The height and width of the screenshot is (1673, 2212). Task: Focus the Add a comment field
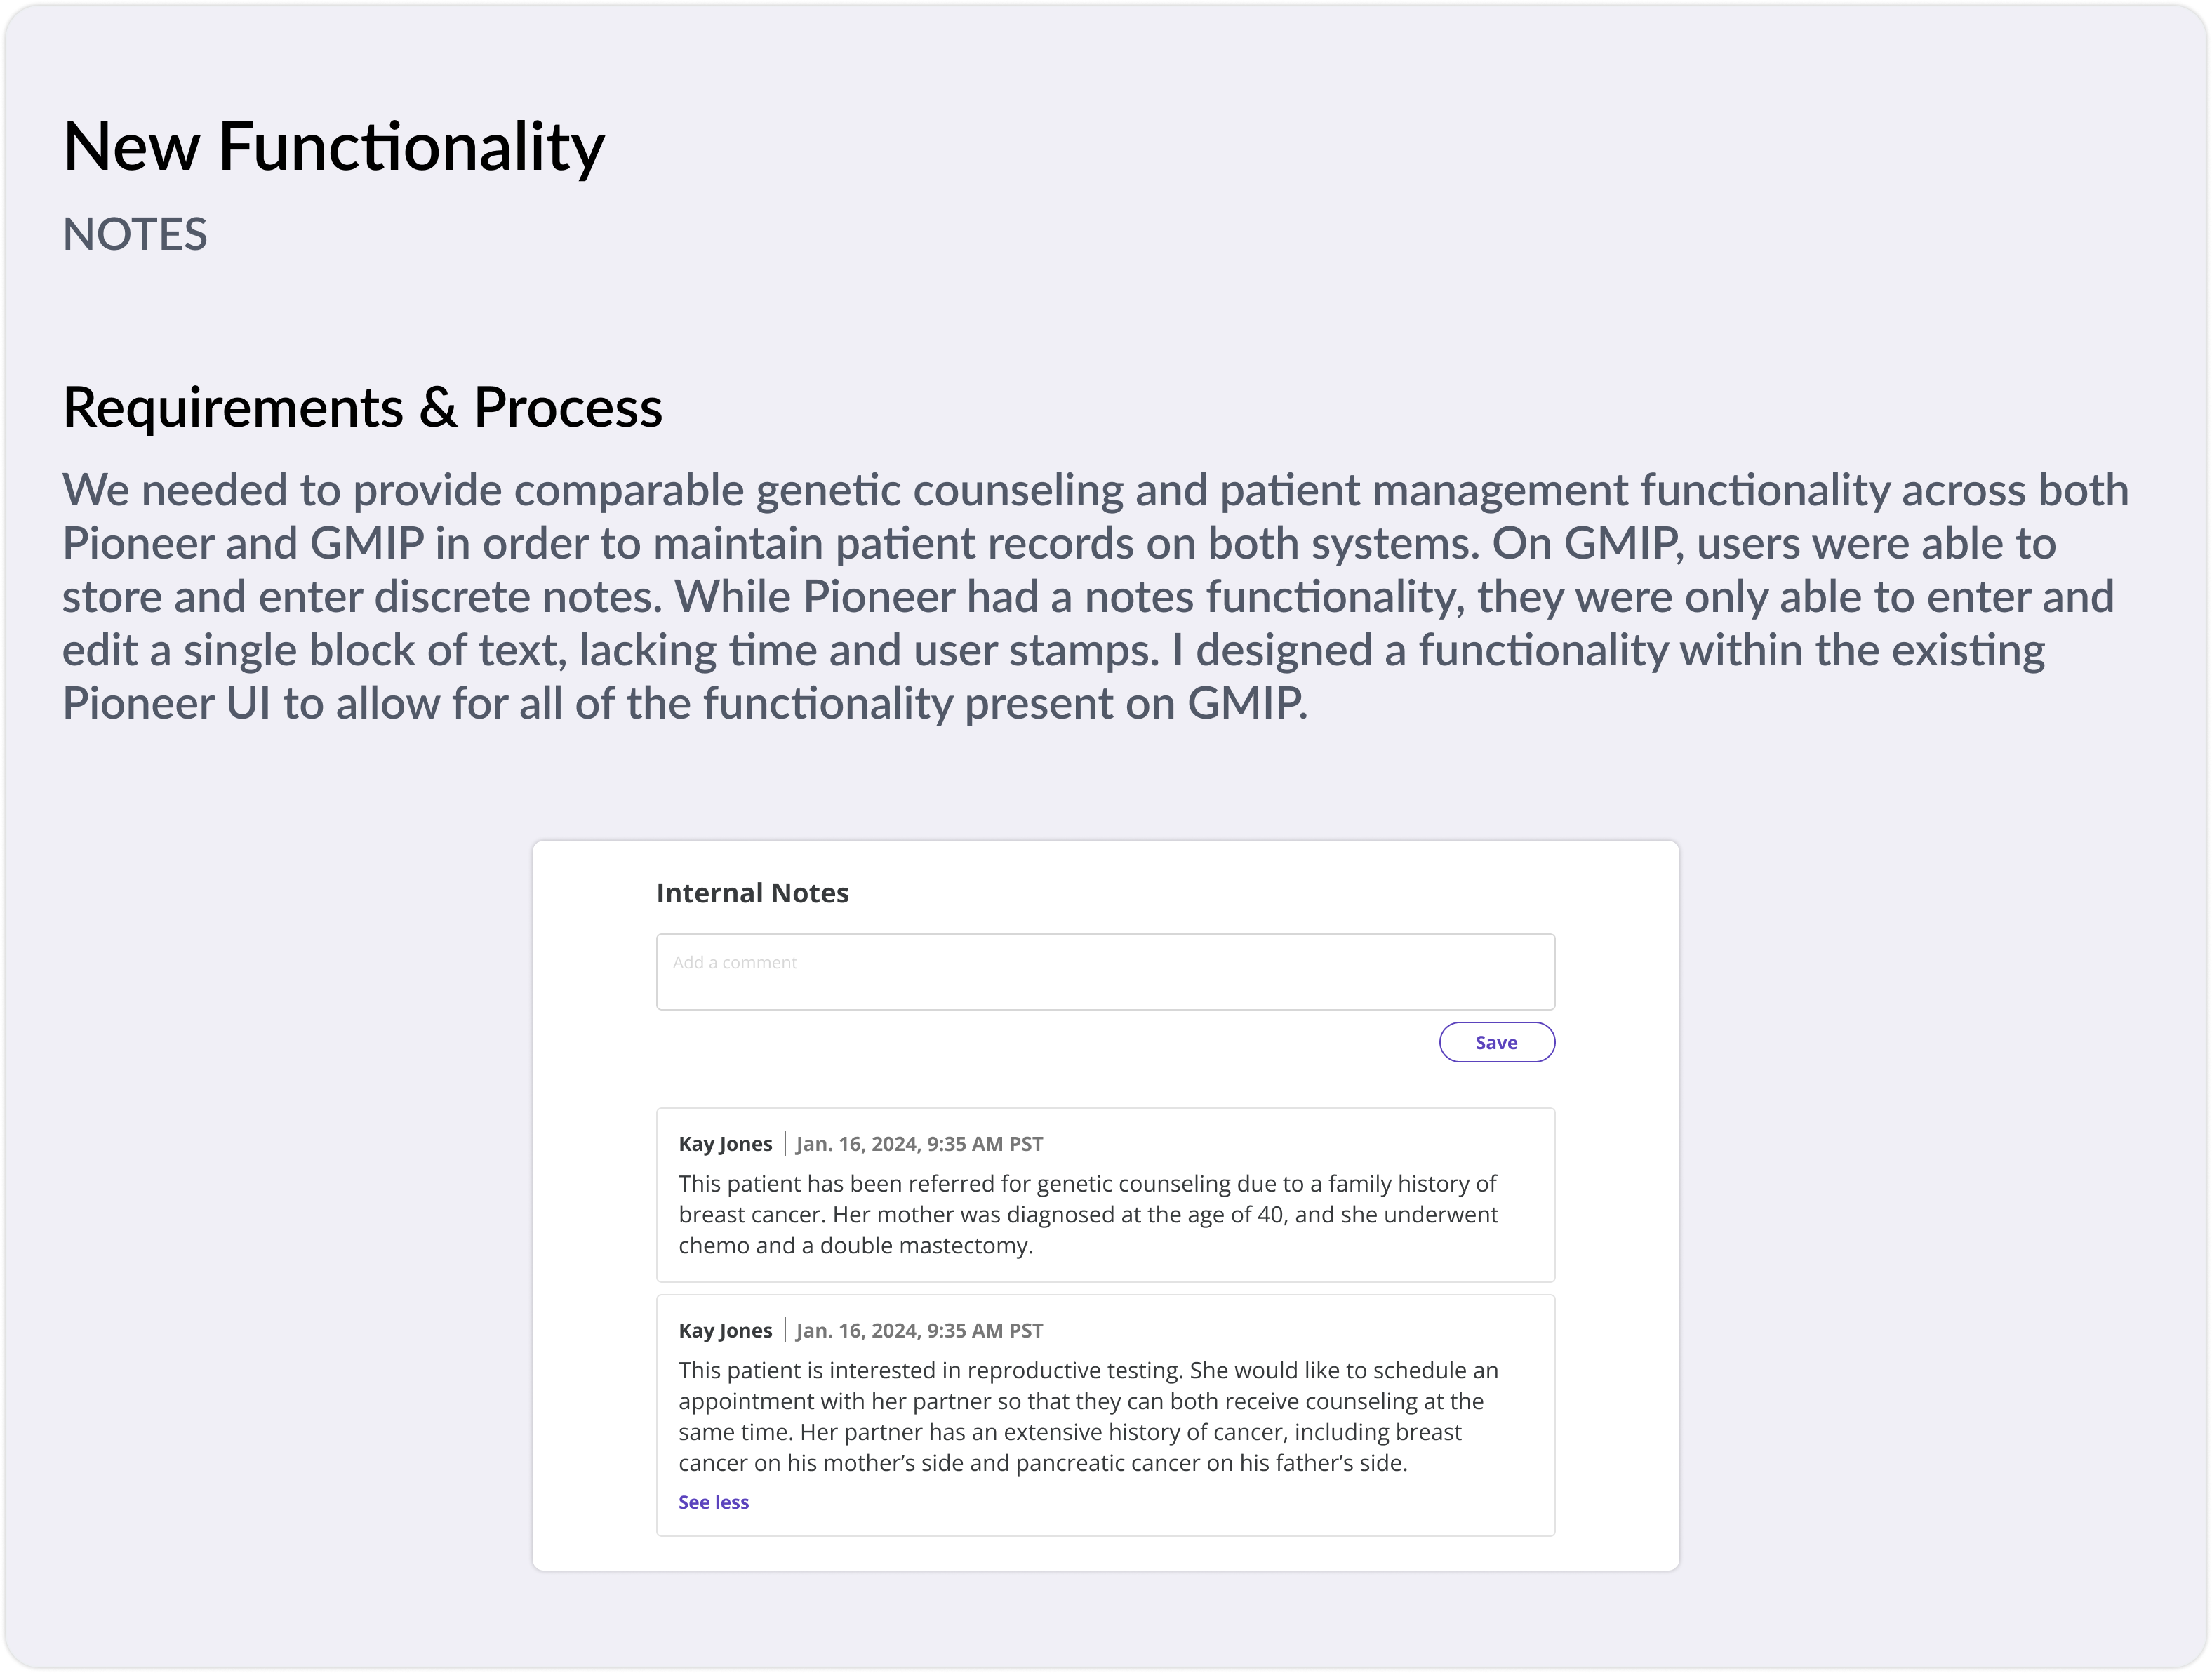(x=1105, y=971)
